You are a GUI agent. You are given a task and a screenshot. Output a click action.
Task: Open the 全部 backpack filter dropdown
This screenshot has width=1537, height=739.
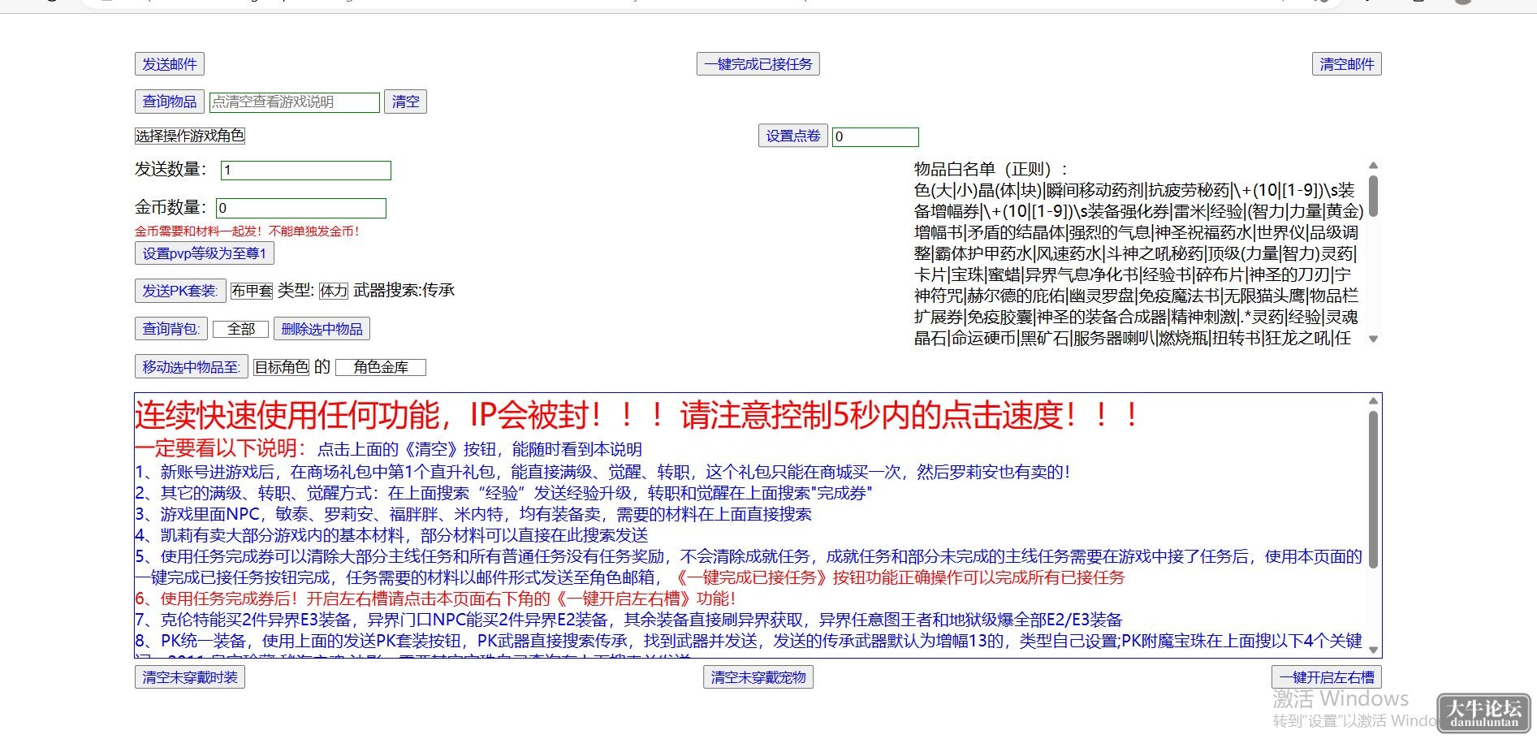(x=240, y=329)
